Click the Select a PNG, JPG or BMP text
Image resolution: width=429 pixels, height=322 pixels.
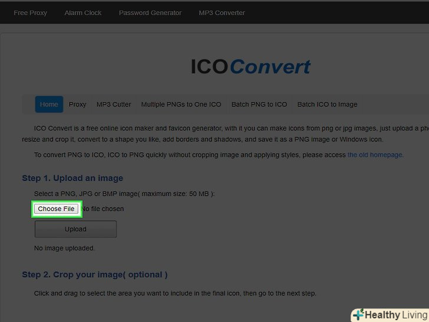point(124,194)
